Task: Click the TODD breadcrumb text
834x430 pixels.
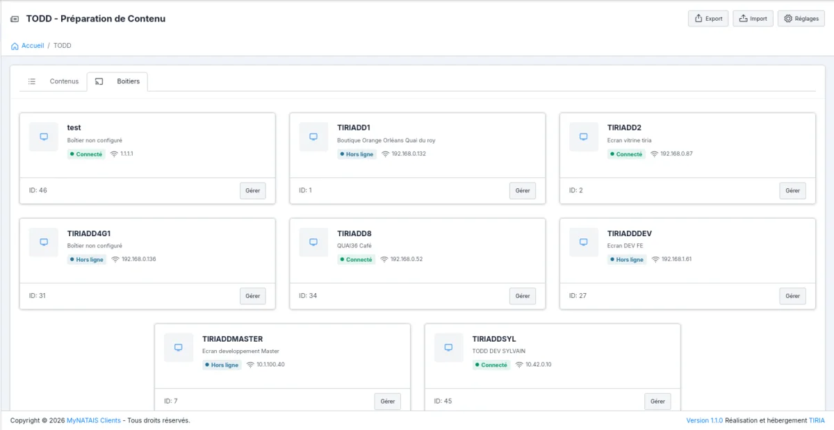Action: [63, 46]
